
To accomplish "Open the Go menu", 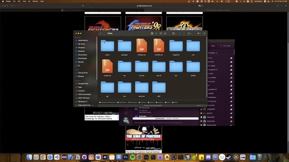I will [29, 1].
